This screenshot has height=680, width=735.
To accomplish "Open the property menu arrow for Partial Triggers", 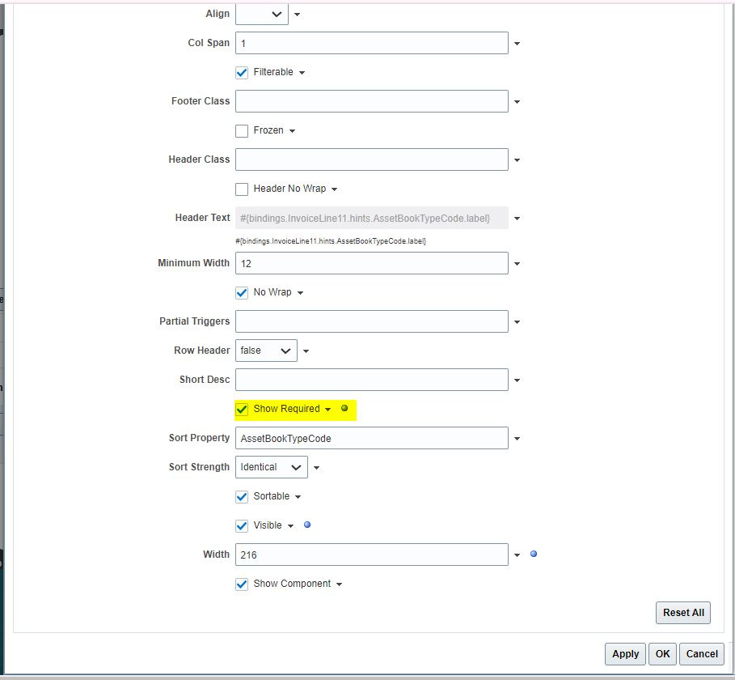I will [517, 321].
